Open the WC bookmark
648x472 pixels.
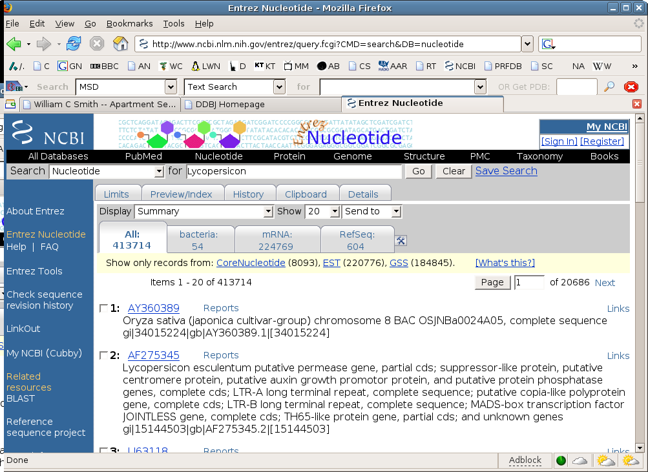pos(171,66)
